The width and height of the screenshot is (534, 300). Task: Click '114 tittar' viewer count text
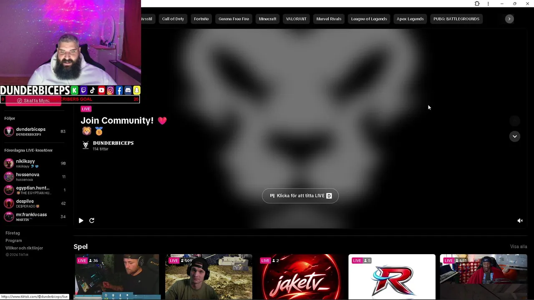coord(101,149)
